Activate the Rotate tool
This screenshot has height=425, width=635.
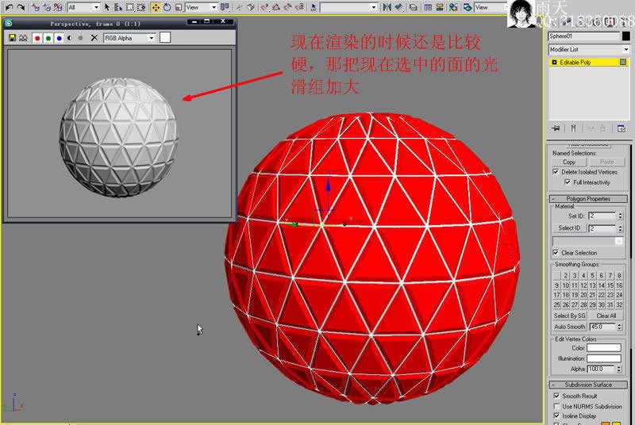pyautogui.click(x=167, y=7)
